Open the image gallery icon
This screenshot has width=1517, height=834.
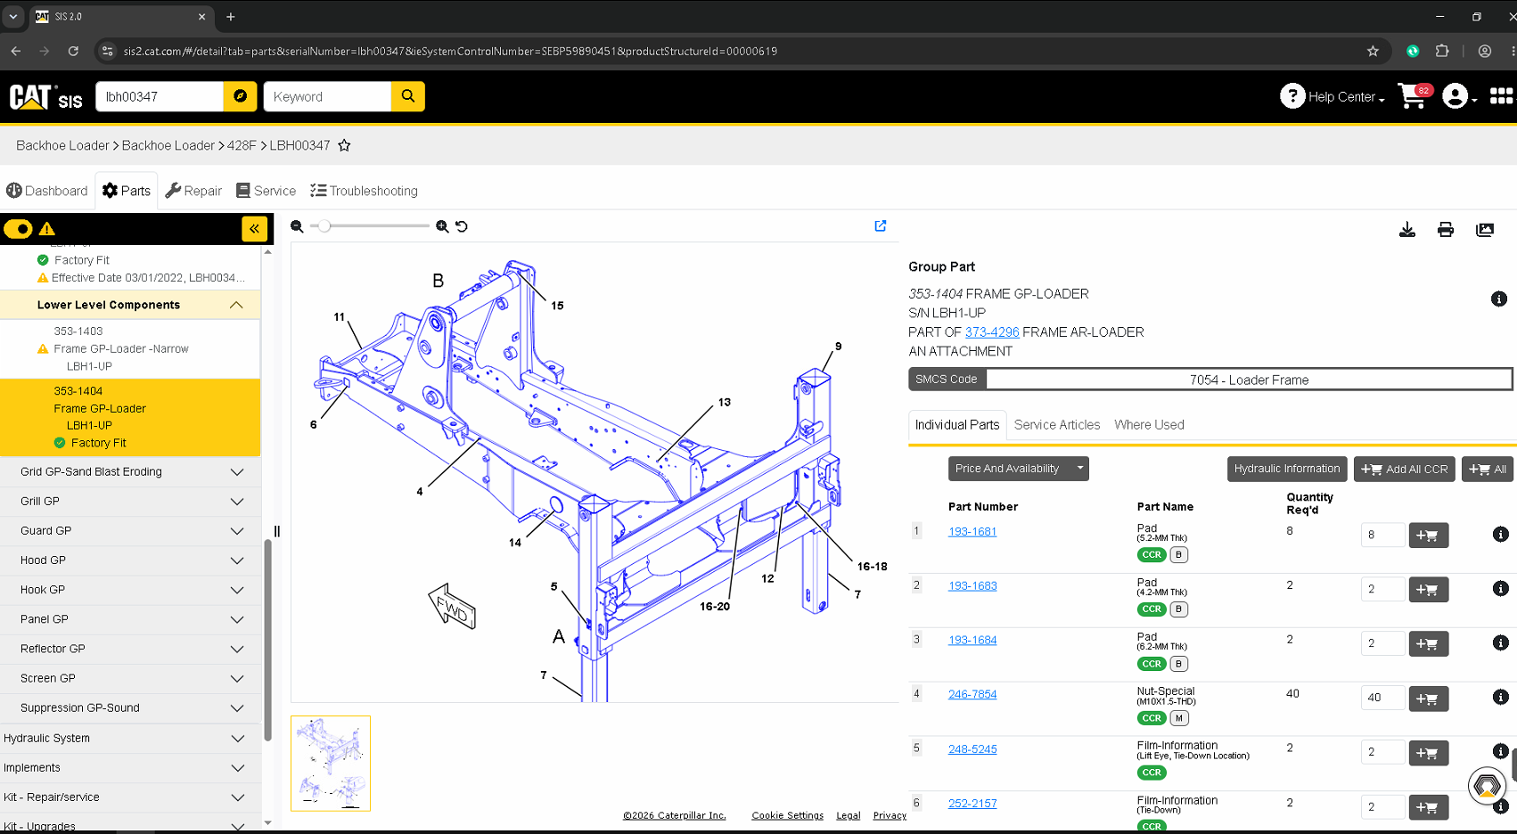coord(1485,230)
